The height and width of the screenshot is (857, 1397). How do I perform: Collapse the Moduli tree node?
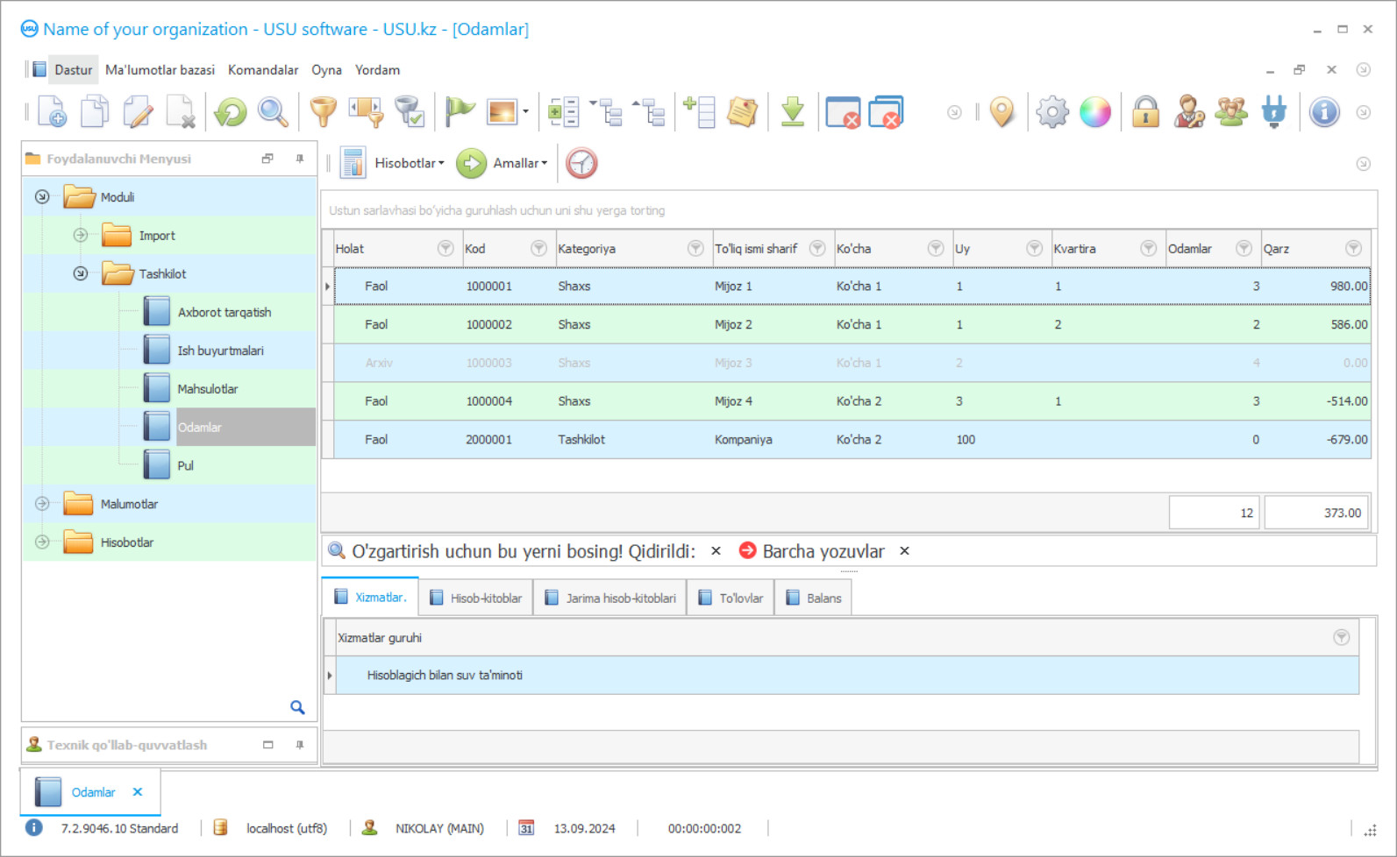42,197
